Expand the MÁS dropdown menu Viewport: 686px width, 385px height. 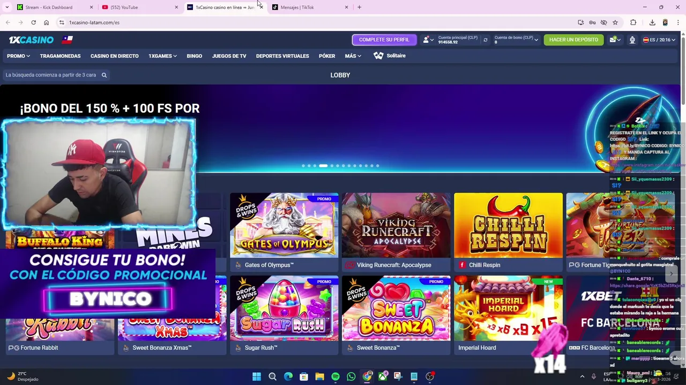pos(353,56)
